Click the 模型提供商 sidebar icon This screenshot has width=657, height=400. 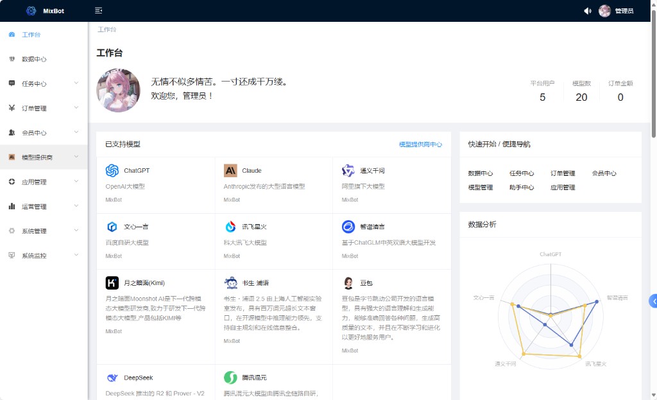click(12, 157)
